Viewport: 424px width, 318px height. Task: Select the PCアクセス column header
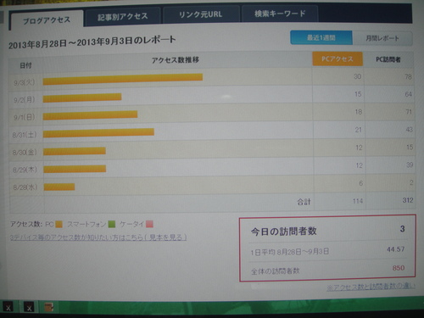[338, 59]
